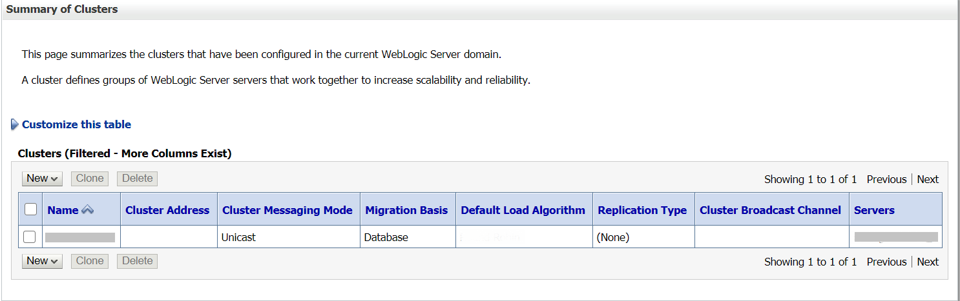Sort by Cluster Messaging Mode header

tap(287, 210)
